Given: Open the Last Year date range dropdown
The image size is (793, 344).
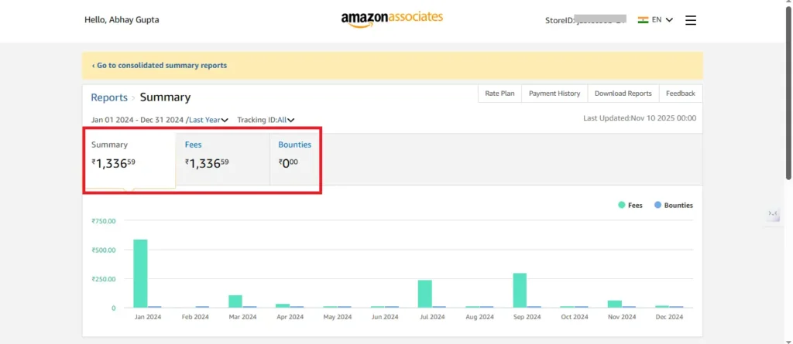Looking at the screenshot, I should click(208, 120).
